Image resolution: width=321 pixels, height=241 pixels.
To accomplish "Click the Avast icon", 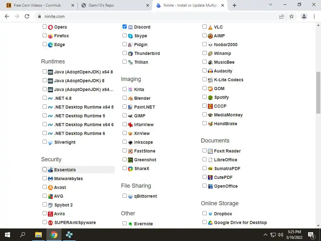I will 50,188.
